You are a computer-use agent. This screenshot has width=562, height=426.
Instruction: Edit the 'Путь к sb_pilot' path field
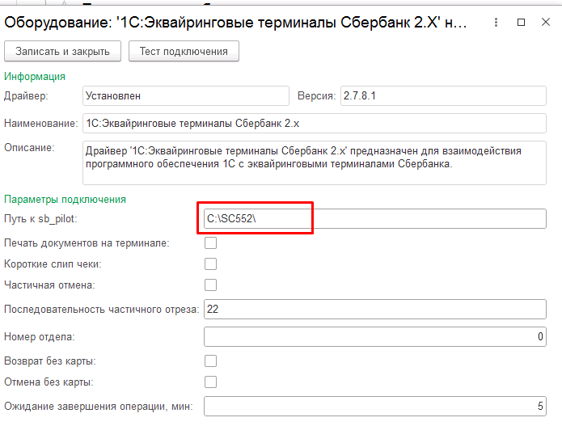tap(375, 218)
